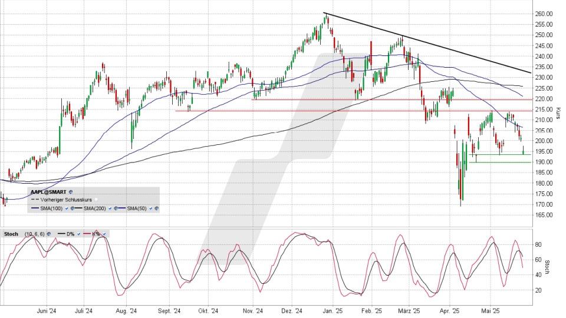Toggle the K% line checkbox
This screenshot has width=566, height=318.
pos(104,234)
